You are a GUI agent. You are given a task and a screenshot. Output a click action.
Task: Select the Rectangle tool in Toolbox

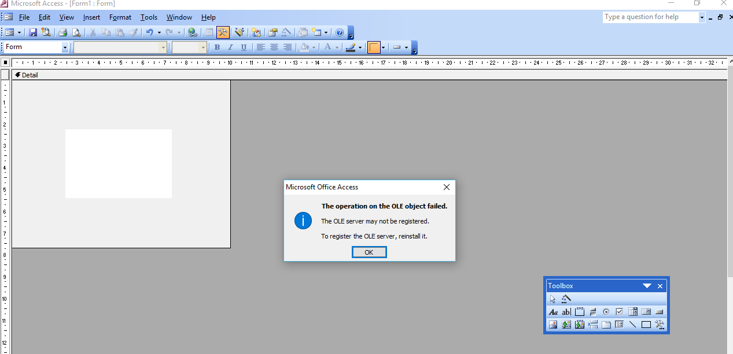point(646,325)
